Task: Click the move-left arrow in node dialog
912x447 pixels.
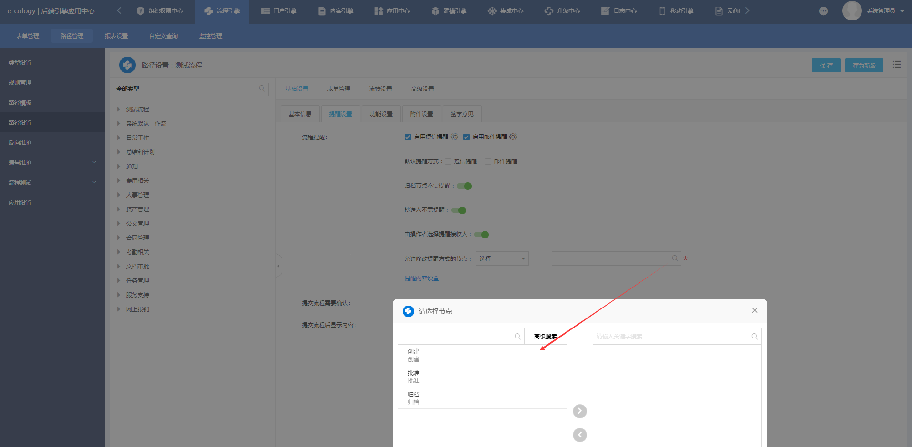Action: click(579, 435)
